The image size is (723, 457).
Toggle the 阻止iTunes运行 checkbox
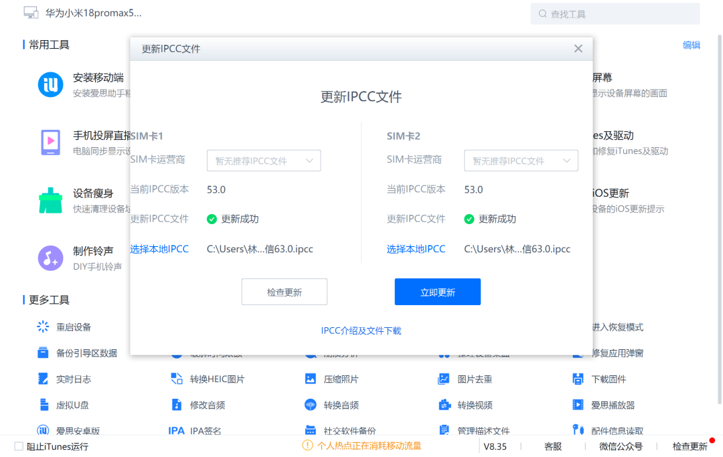(x=19, y=446)
